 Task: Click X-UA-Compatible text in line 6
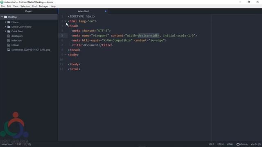[x=117, y=40]
